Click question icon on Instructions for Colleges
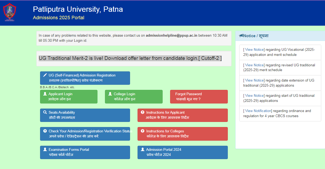Viewport: 325px width, 169px height. coord(143,131)
